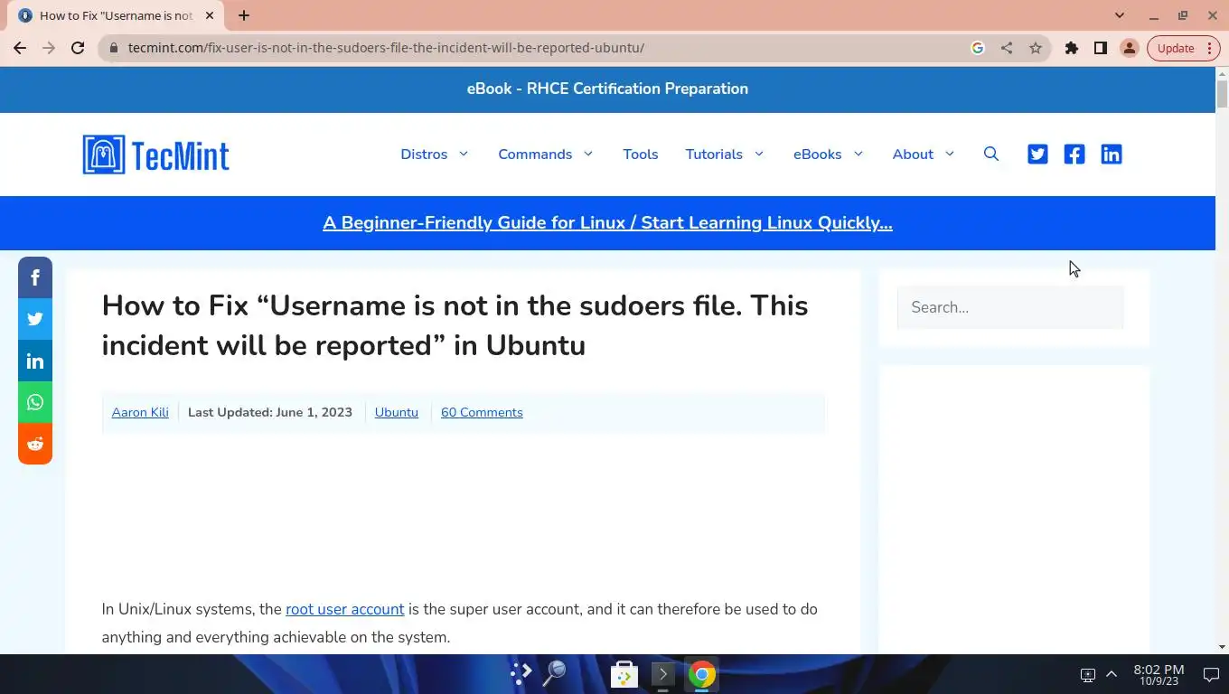The height and width of the screenshot is (694, 1229).
Task: Go forward in browser history
Action: 49,48
